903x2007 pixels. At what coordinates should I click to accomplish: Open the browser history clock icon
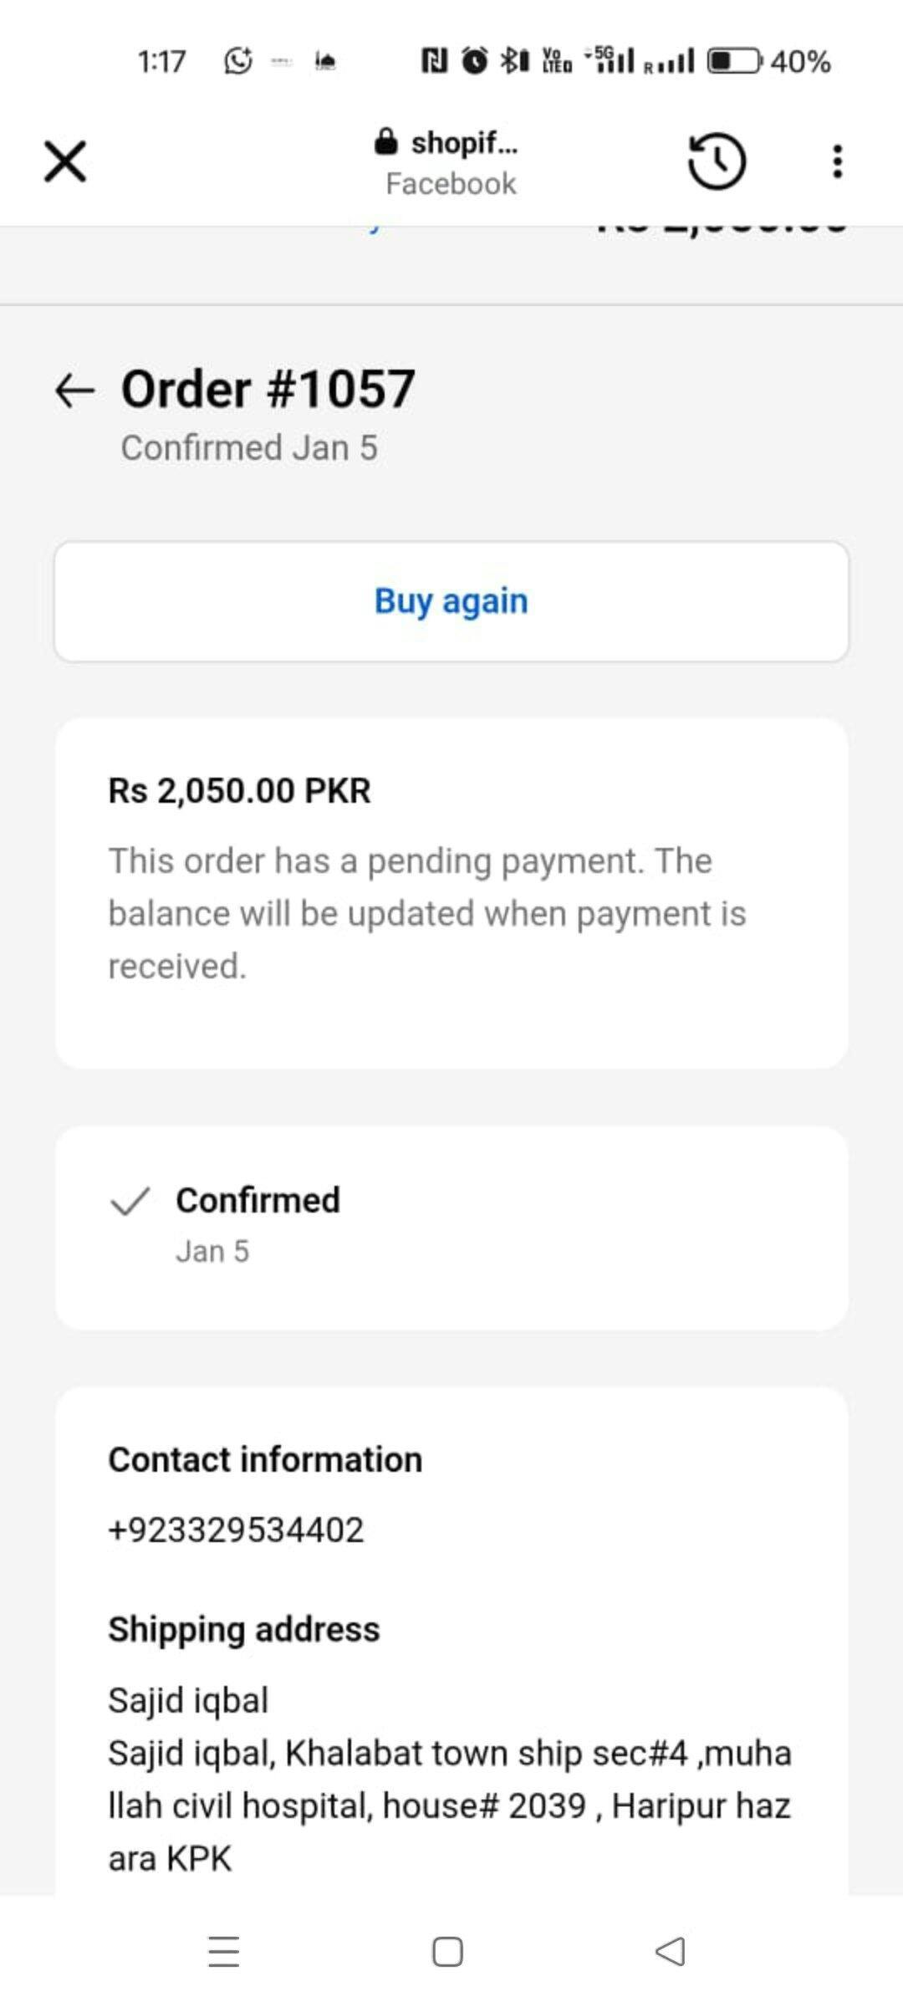click(717, 161)
